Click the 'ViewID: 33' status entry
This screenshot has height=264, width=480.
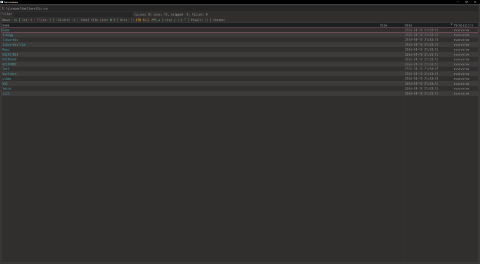(200, 20)
